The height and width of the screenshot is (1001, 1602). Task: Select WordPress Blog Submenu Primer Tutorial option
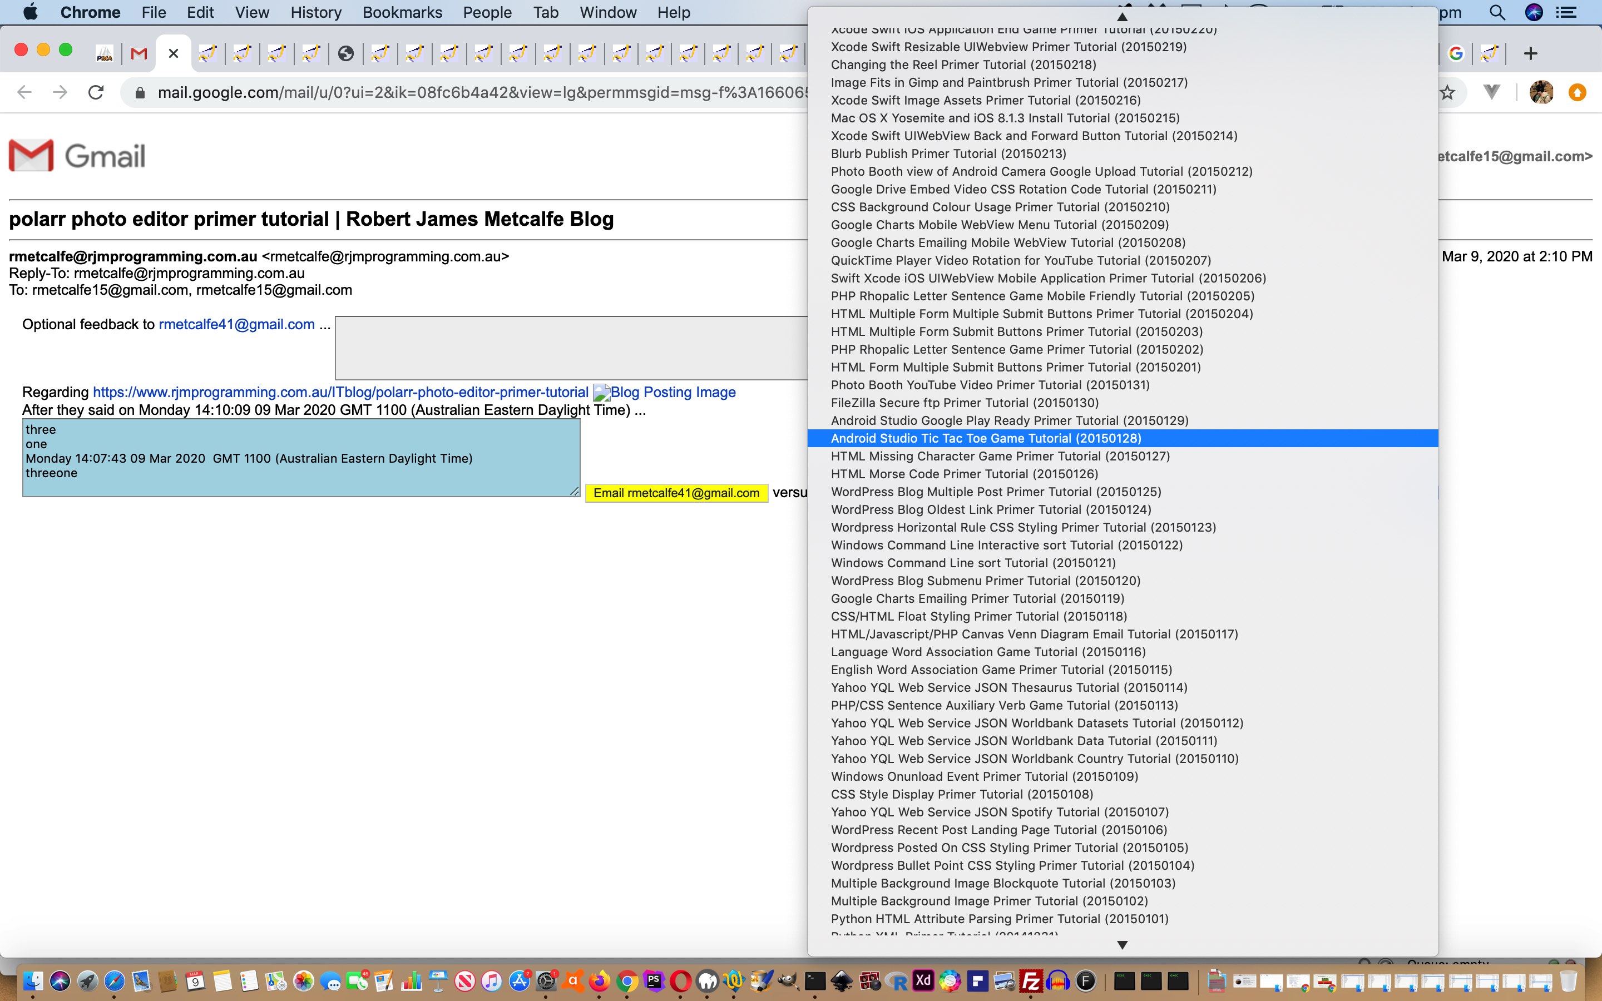1123,581
